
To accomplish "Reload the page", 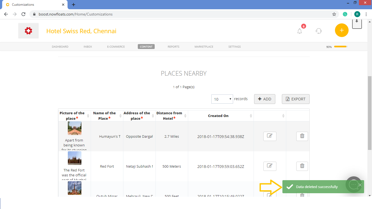I will click(x=23, y=14).
